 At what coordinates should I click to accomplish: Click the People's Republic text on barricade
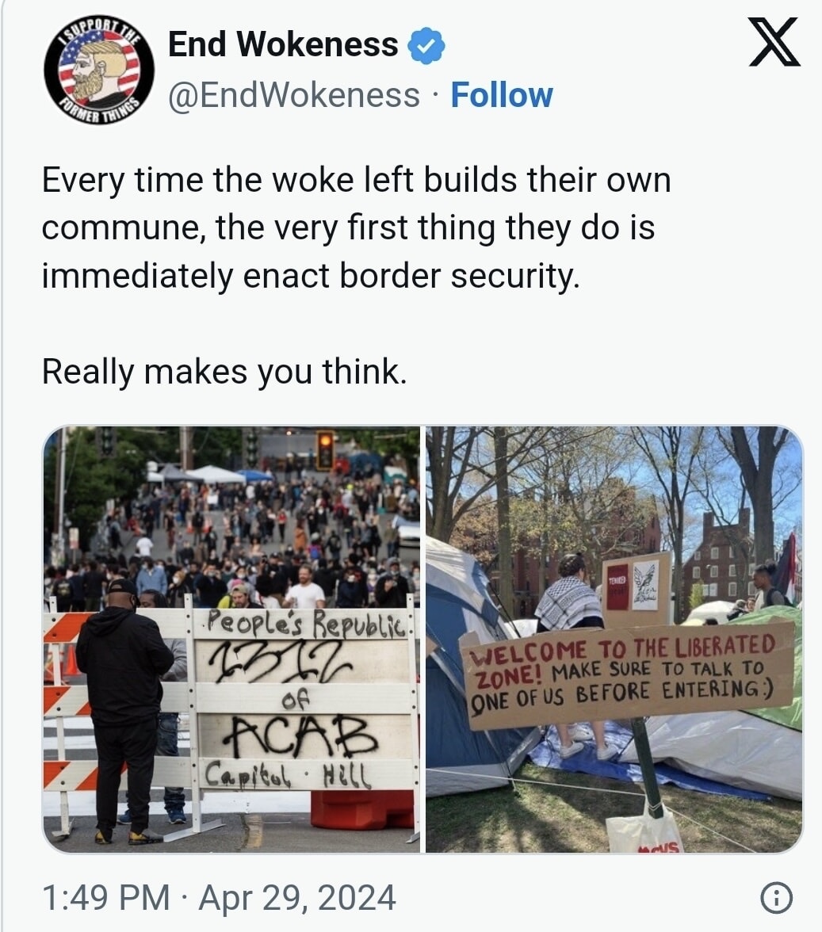point(304,625)
